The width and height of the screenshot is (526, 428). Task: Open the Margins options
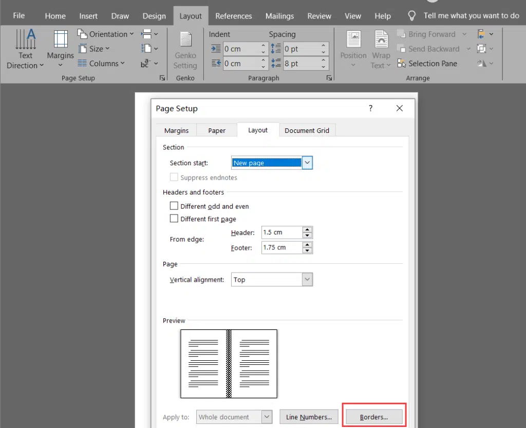click(60, 49)
